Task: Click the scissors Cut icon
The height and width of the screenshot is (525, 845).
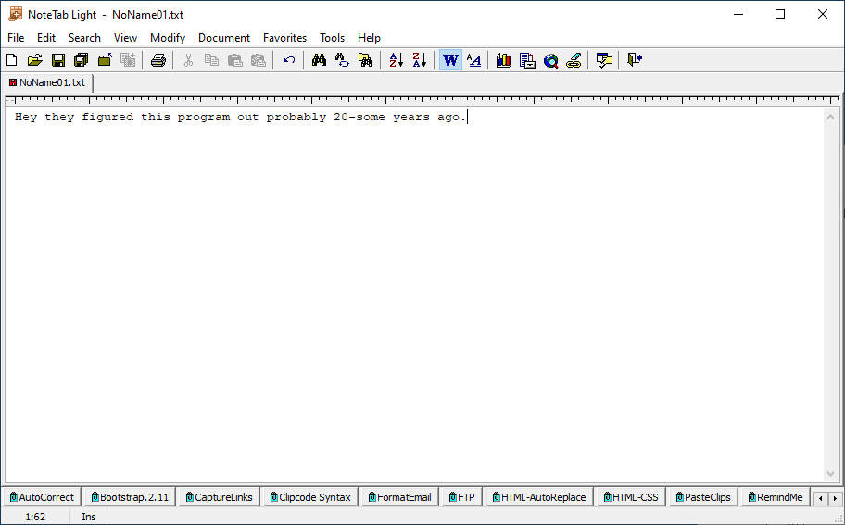Action: tap(188, 60)
